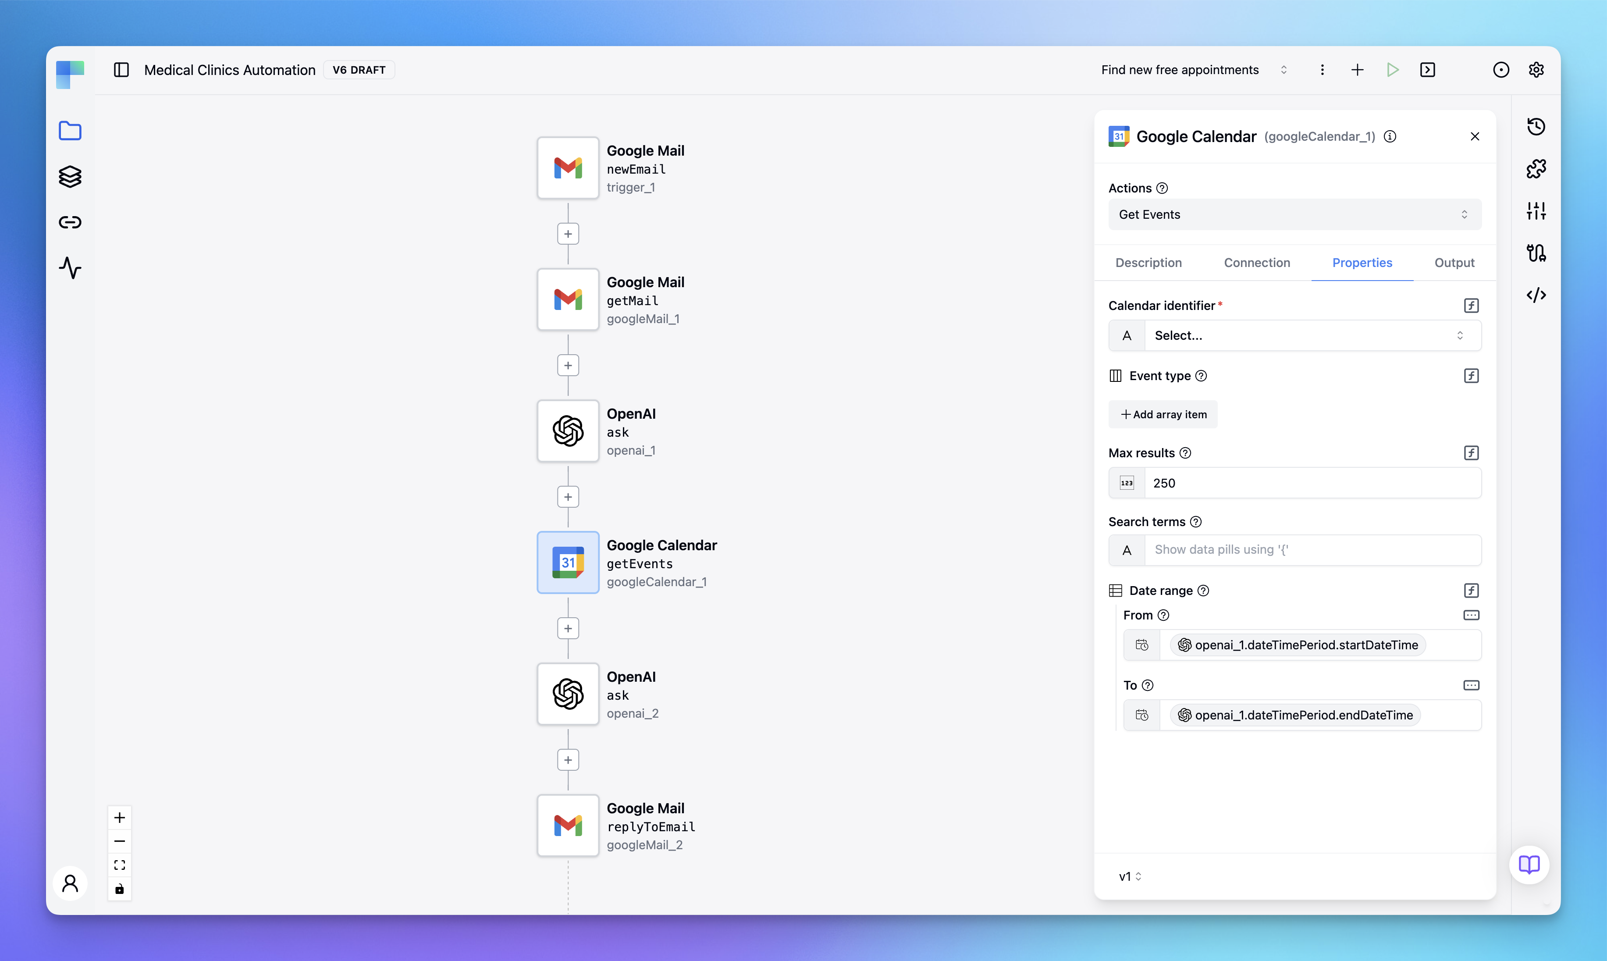This screenshot has height=961, width=1607.
Task: Click the vertical sliders settings icon
Action: [1536, 211]
